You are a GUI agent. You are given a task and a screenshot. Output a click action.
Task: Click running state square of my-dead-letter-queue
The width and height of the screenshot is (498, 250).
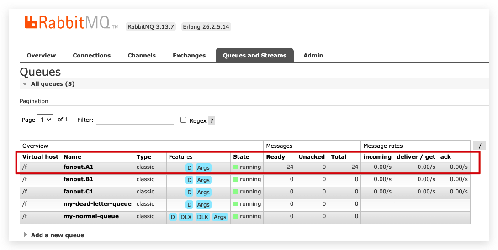235,204
